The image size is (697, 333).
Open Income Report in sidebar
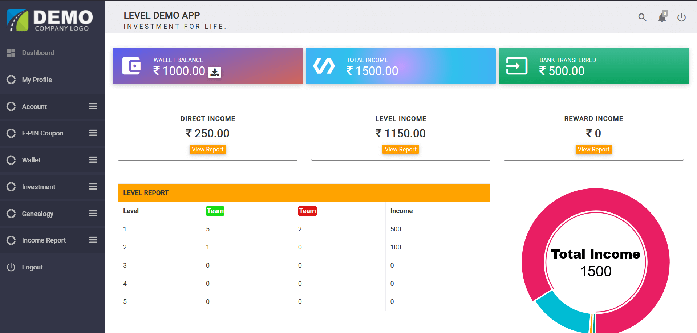click(44, 240)
